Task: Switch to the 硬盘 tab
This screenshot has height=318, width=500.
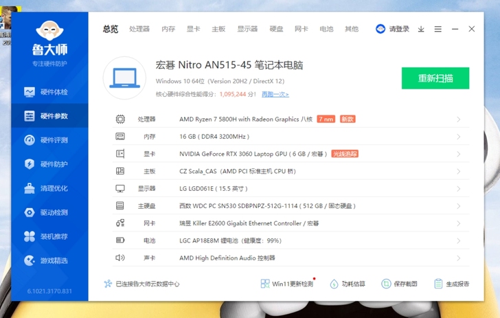Action: pos(276,29)
